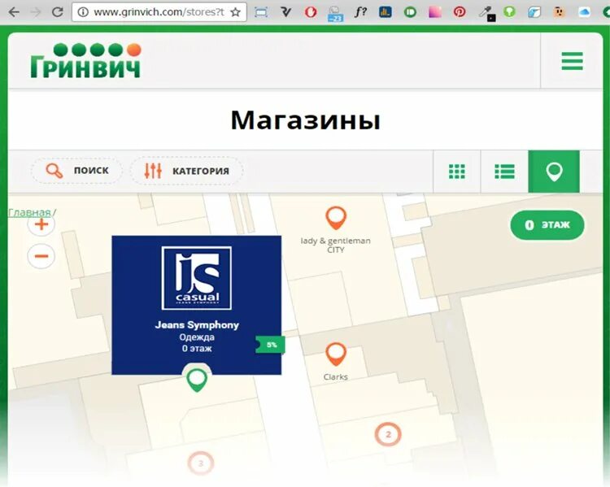Open the f? font finder extension
The height and width of the screenshot is (487, 610).
click(x=360, y=12)
